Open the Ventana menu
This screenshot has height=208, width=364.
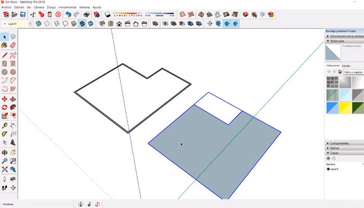point(84,7)
